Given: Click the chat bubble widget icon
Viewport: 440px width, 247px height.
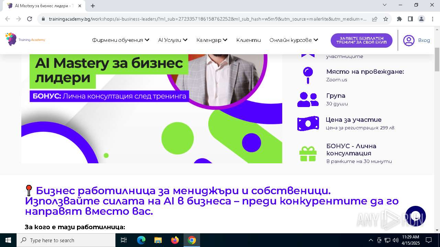Looking at the screenshot, I should pos(416,216).
